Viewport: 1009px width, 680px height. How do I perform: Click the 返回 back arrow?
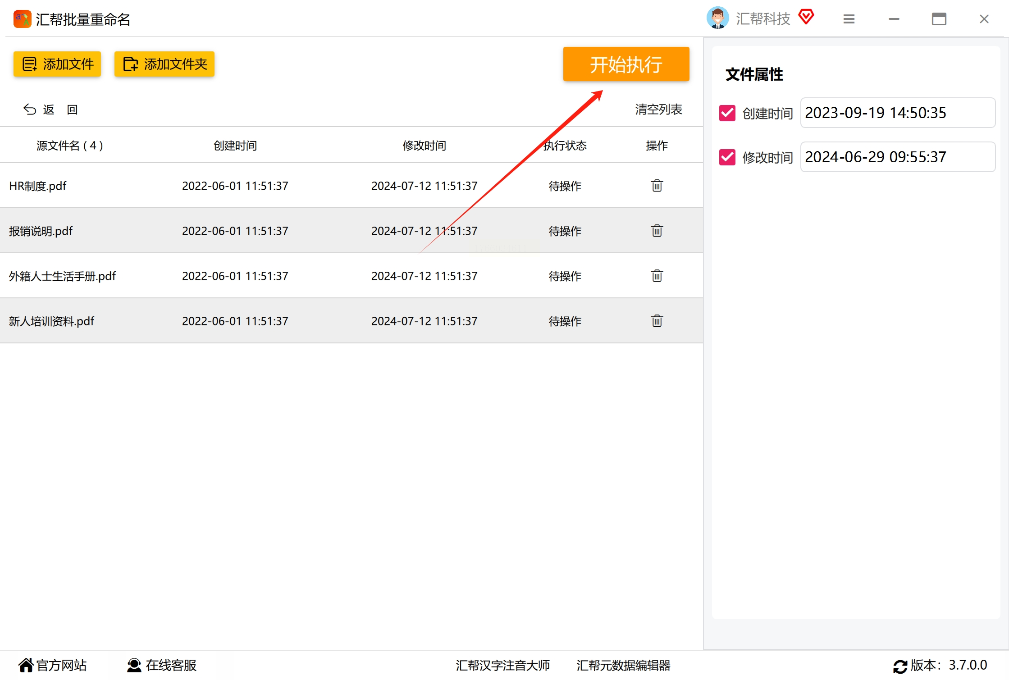point(30,110)
